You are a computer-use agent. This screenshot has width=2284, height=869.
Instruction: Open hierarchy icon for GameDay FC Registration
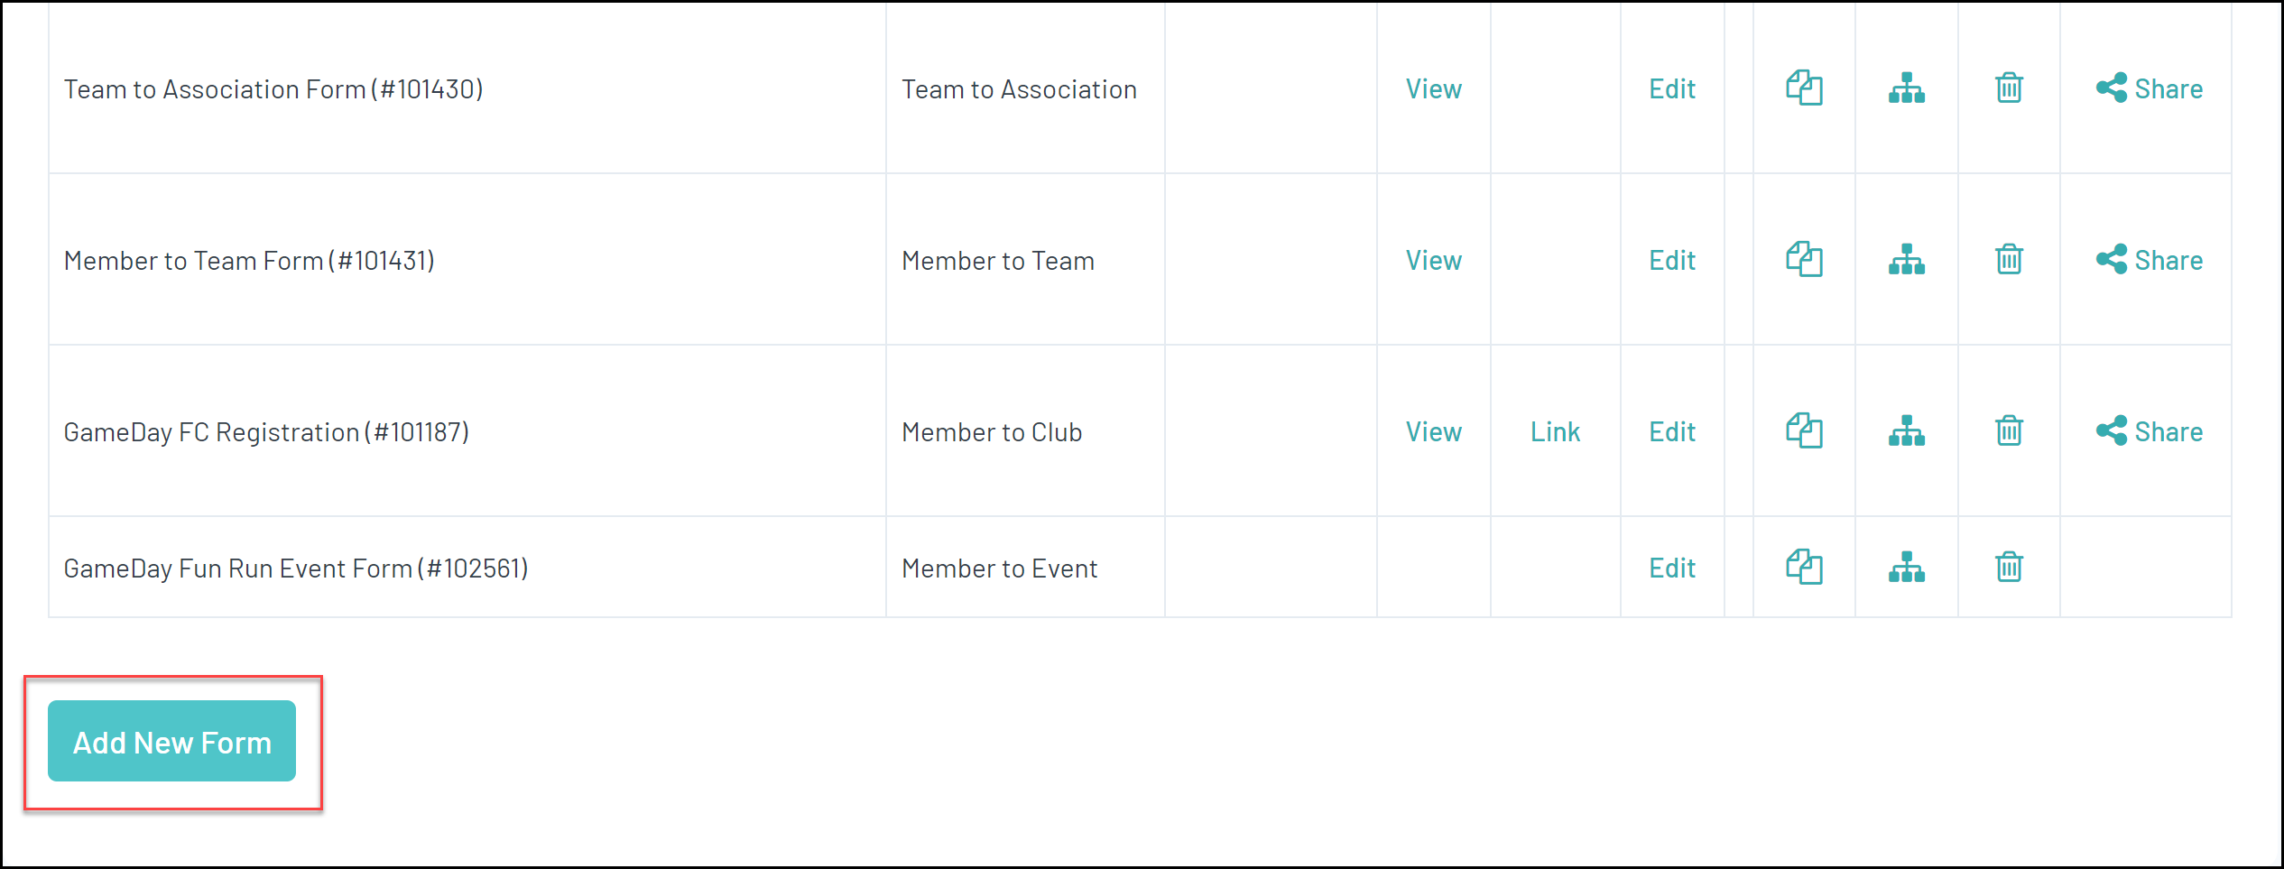[x=1906, y=431]
